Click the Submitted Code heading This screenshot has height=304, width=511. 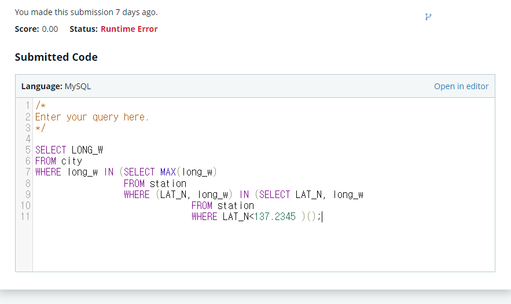click(x=56, y=57)
